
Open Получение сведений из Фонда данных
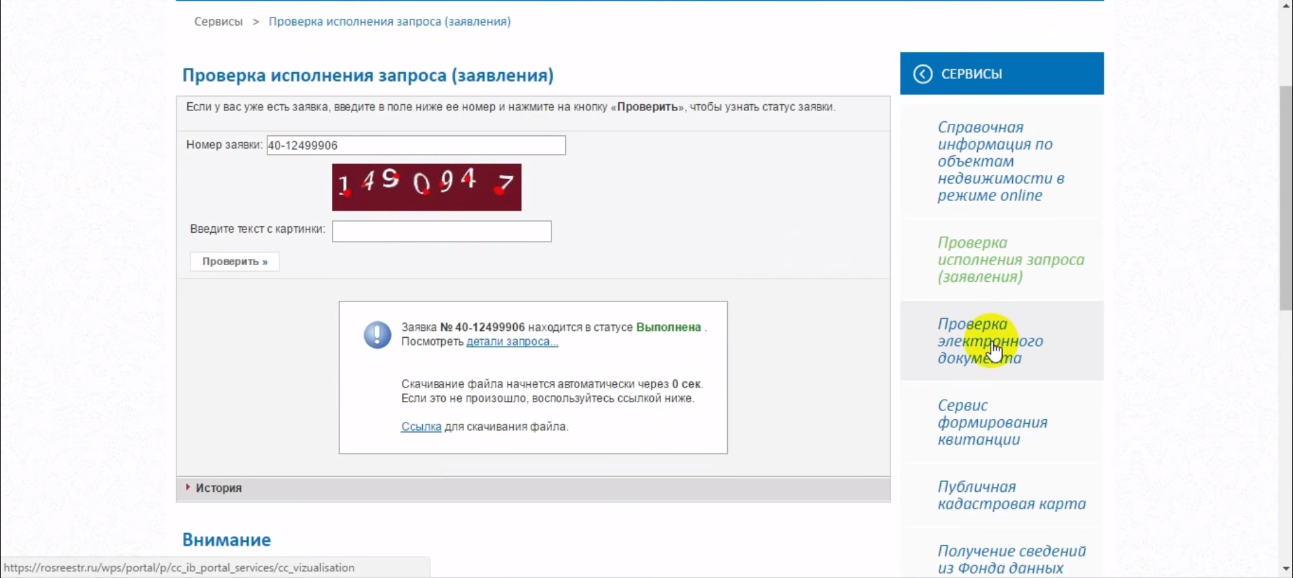click(x=1011, y=559)
